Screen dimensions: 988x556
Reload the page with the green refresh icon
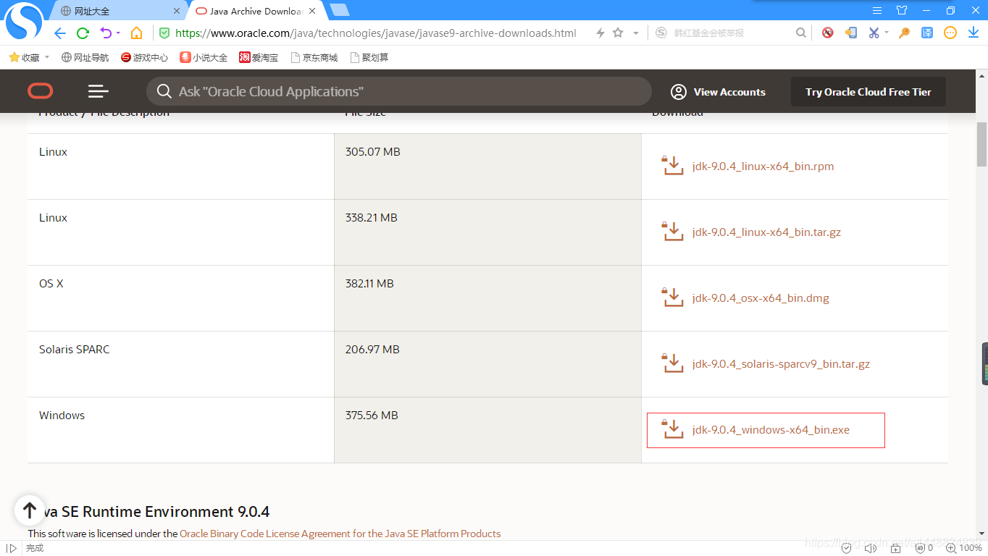pyautogui.click(x=83, y=33)
